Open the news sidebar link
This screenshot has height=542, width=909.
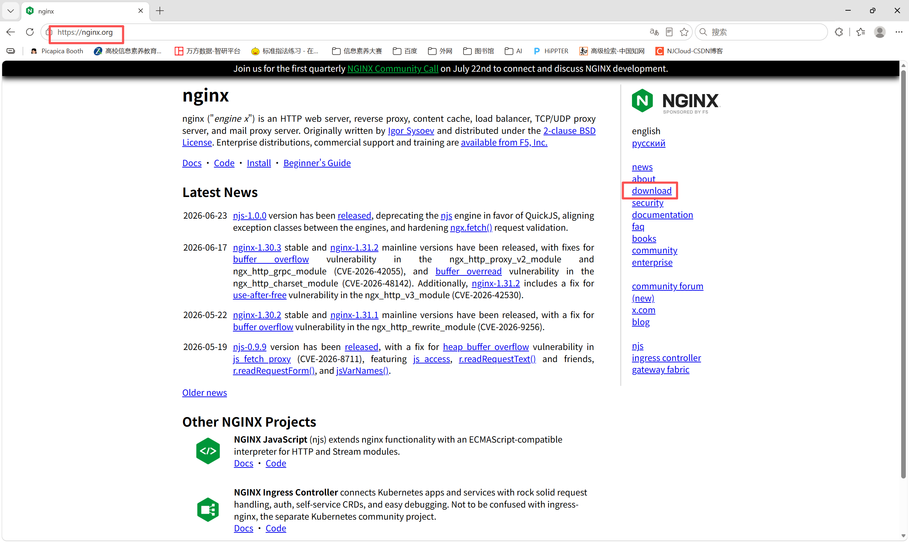(x=642, y=167)
